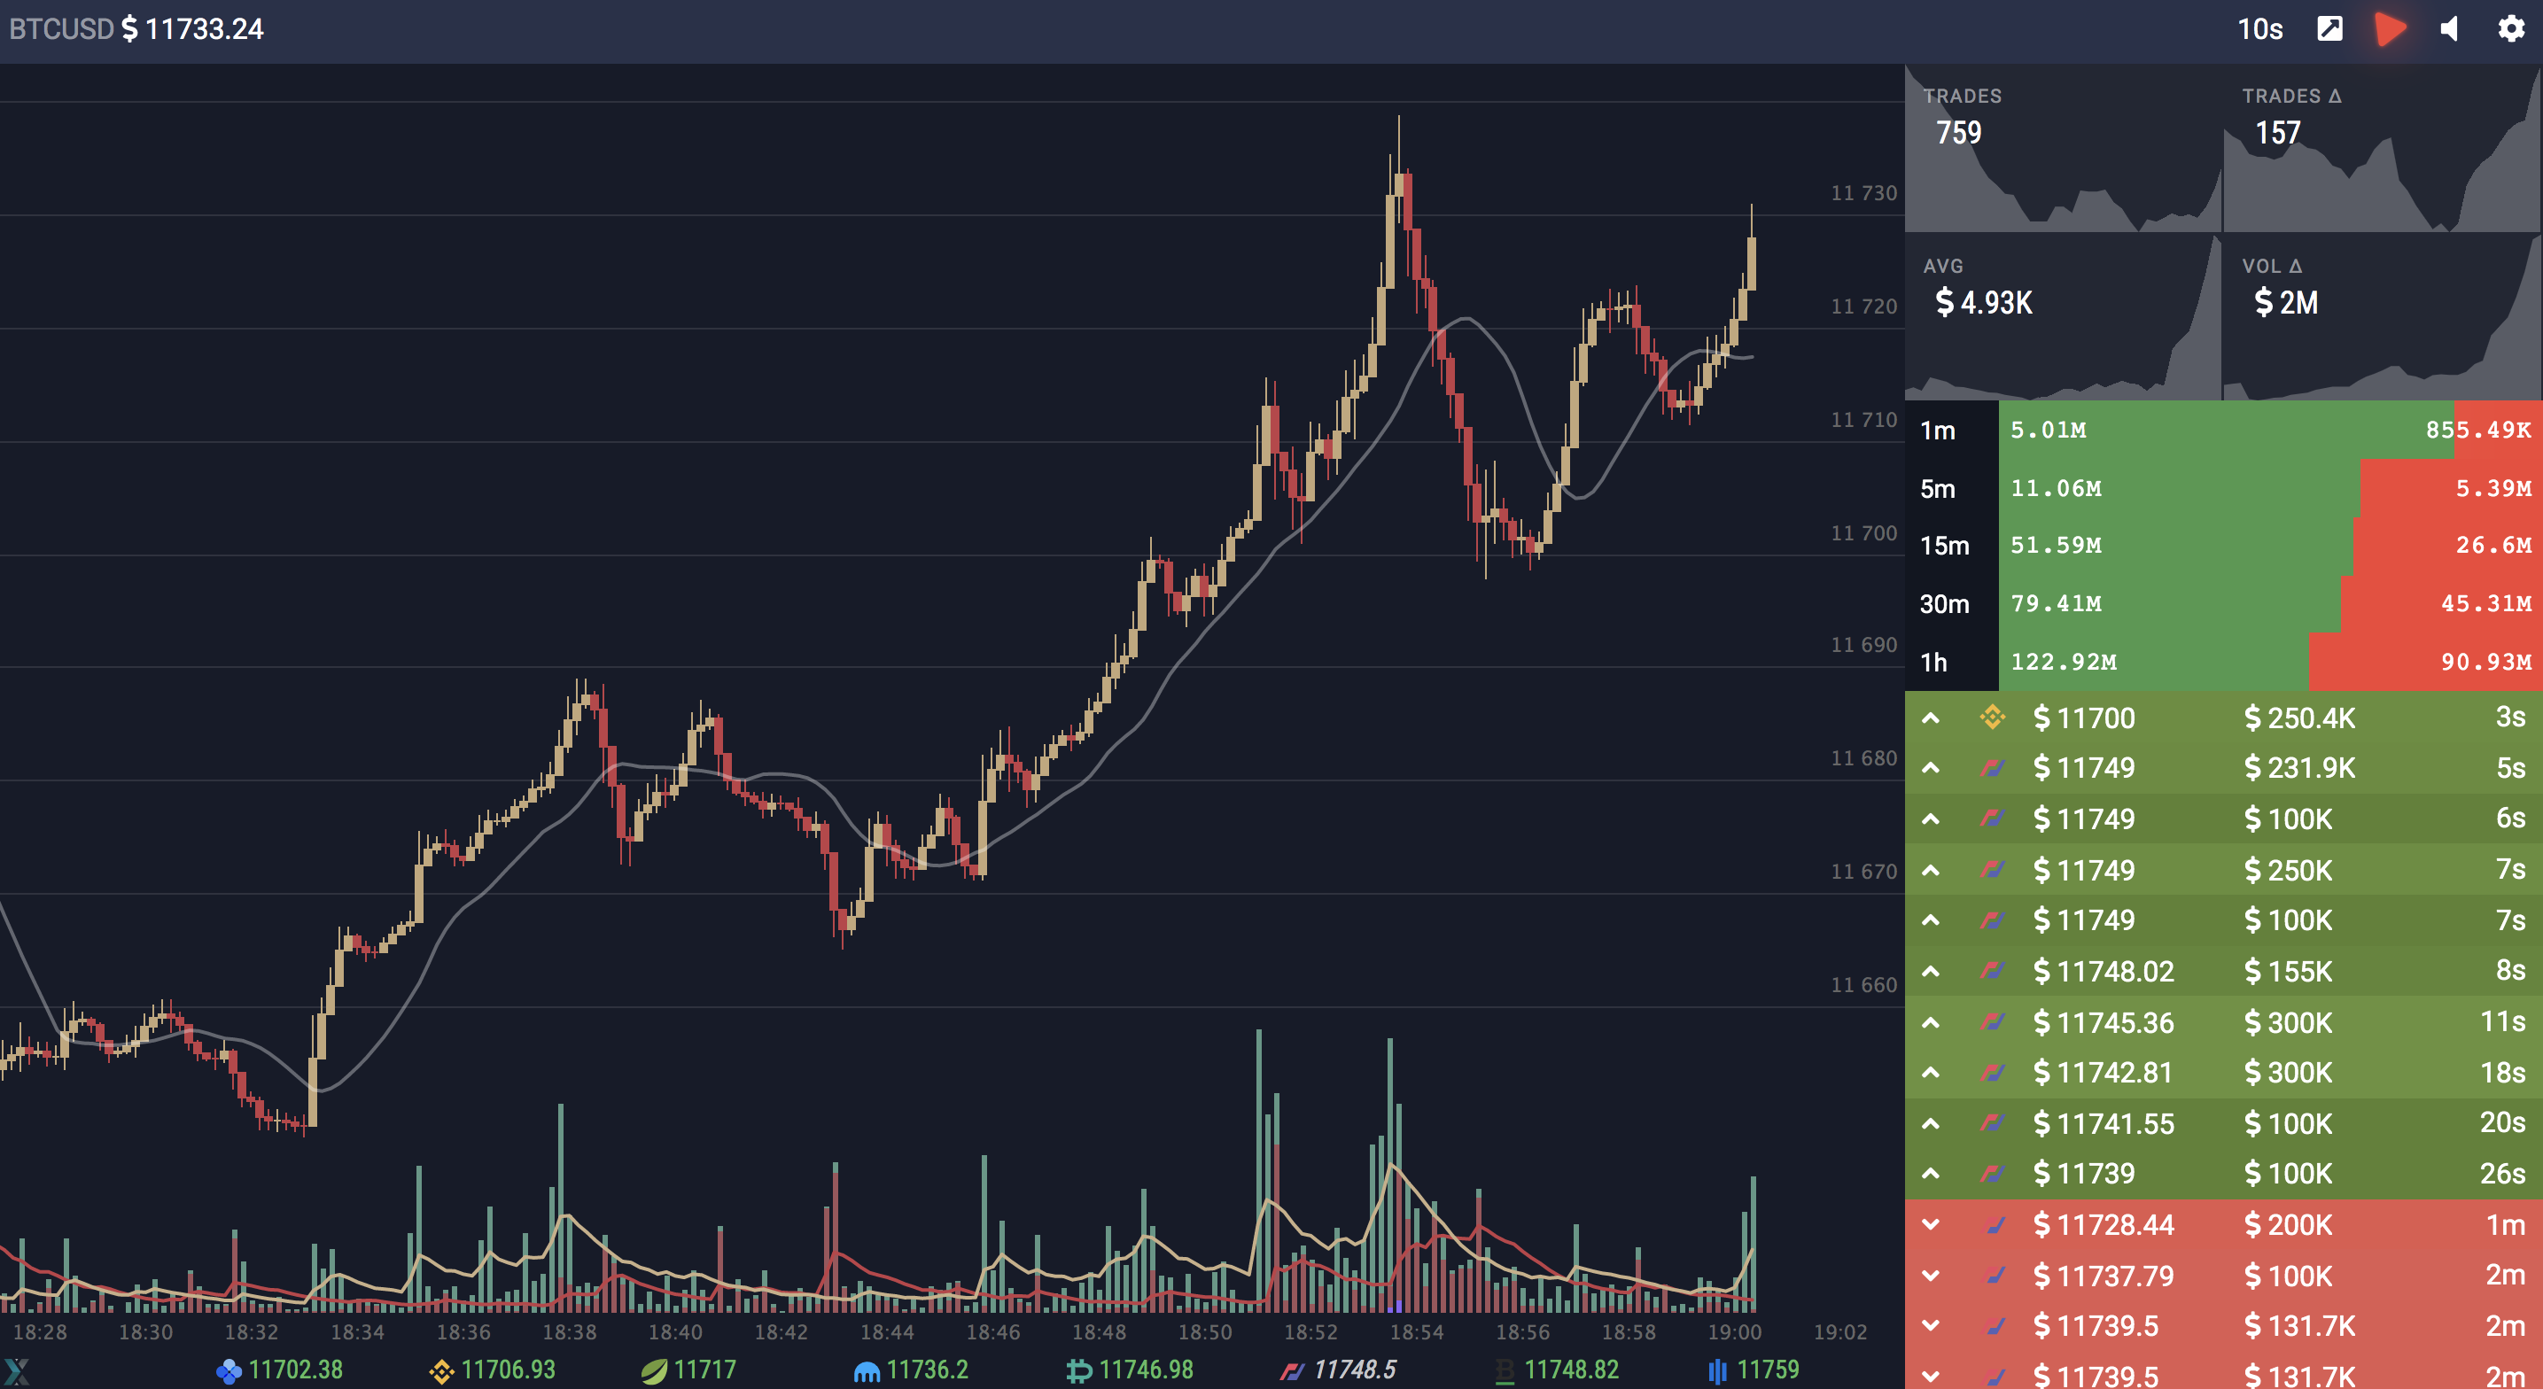The height and width of the screenshot is (1389, 2543).
Task: Click the down chevron in the $11737.79 row
Action: coord(1931,1276)
